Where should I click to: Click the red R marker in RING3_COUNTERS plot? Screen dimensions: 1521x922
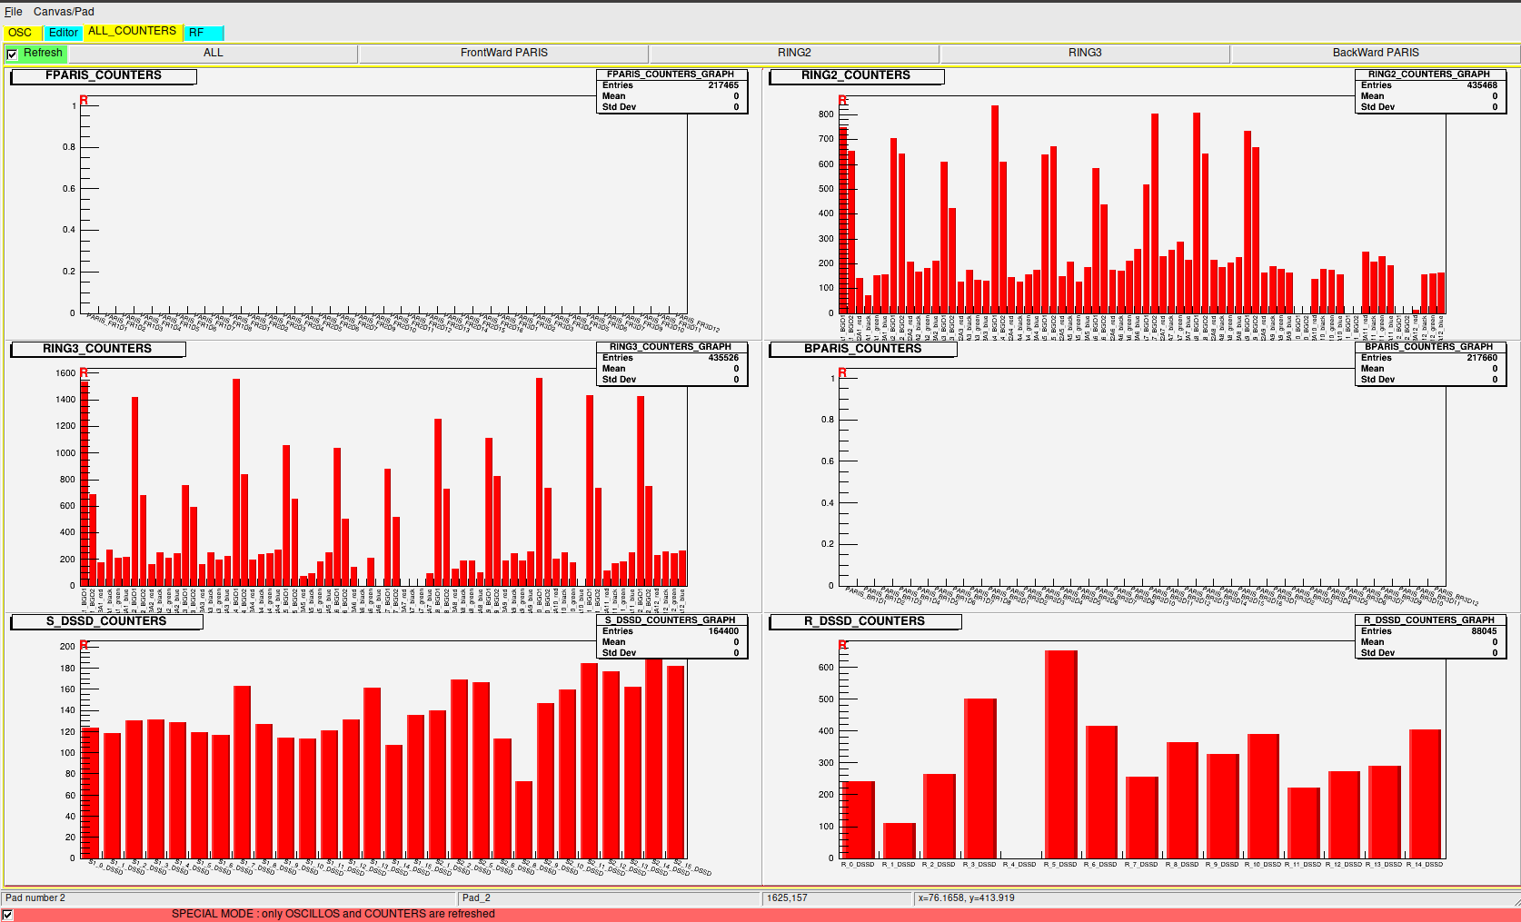click(84, 372)
